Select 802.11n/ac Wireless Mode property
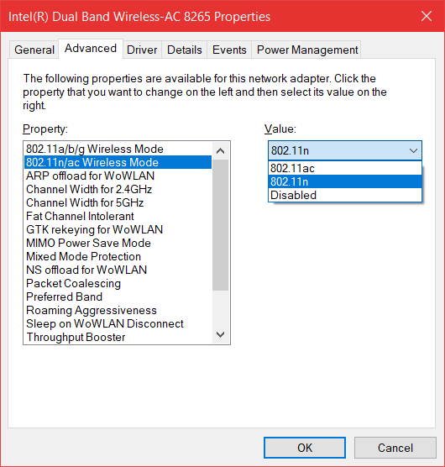The width and height of the screenshot is (445, 467). click(118, 162)
